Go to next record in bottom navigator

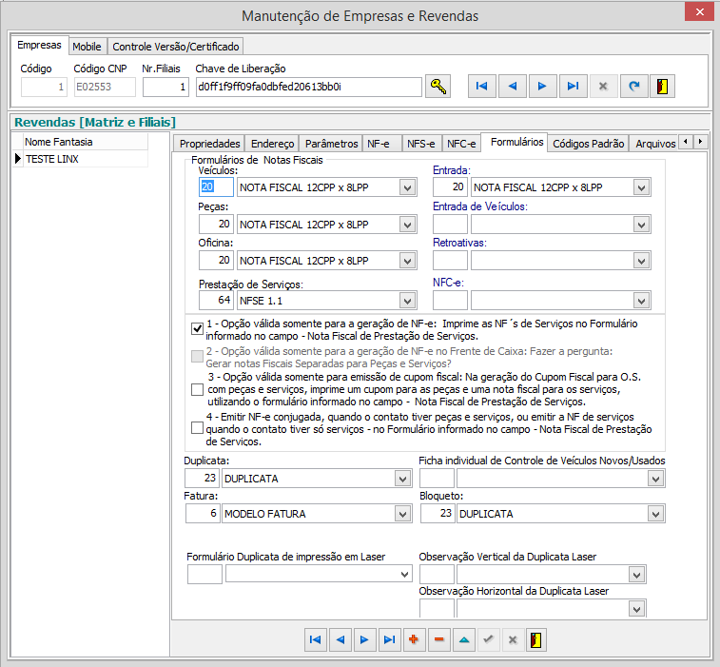[364, 639]
